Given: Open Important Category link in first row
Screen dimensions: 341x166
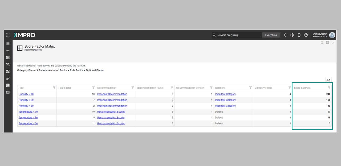Looking at the screenshot, I should coord(225,94).
